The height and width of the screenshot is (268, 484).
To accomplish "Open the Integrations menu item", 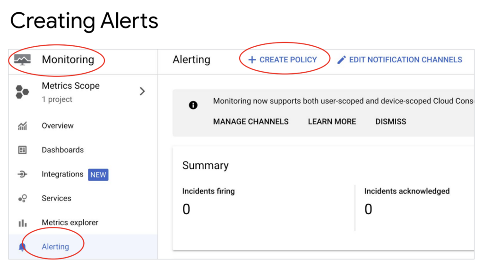I will coord(63,175).
